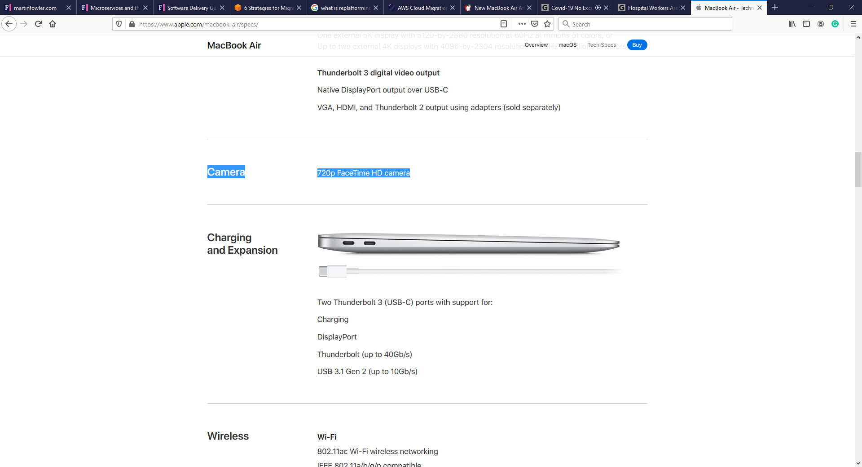Image resolution: width=862 pixels, height=467 pixels.
Task: Reload the current page
Action: tap(38, 24)
